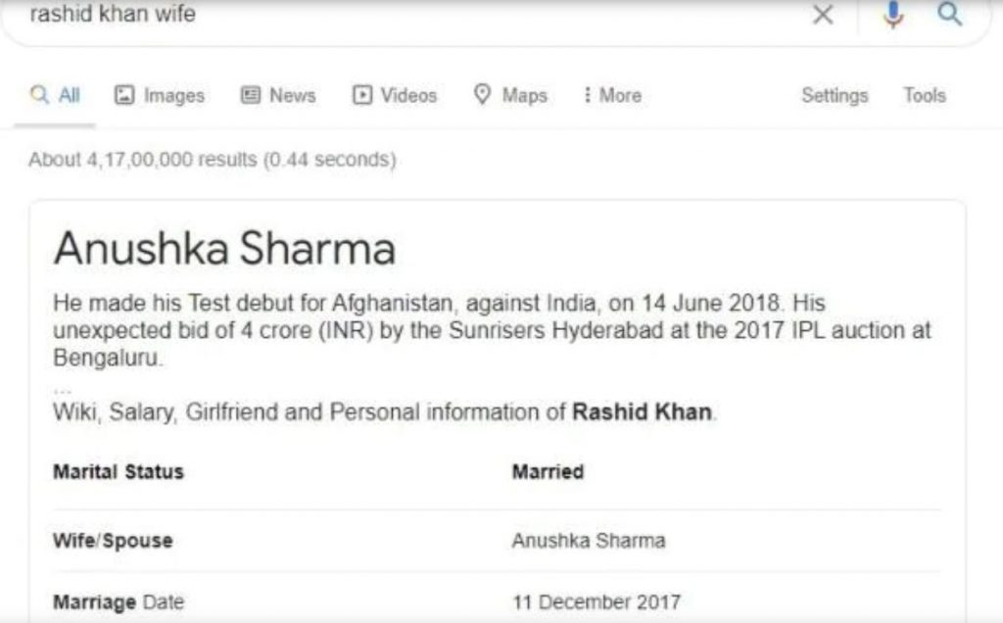Expand the More search options menu
This screenshot has height=623, width=1003.
[x=612, y=95]
